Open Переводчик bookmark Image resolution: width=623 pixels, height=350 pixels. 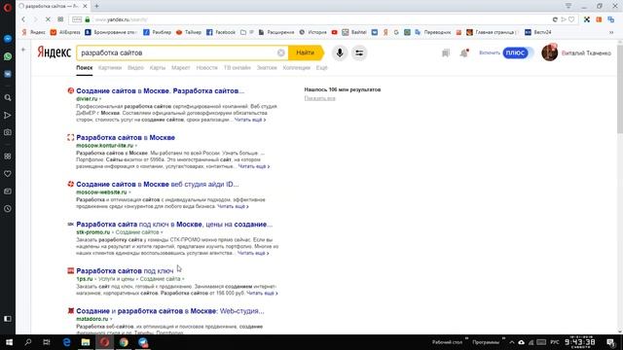click(x=432, y=32)
